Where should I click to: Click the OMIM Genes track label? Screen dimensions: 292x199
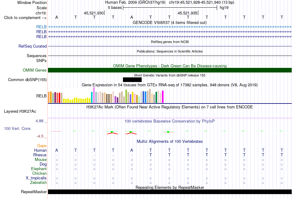(x=35, y=70)
